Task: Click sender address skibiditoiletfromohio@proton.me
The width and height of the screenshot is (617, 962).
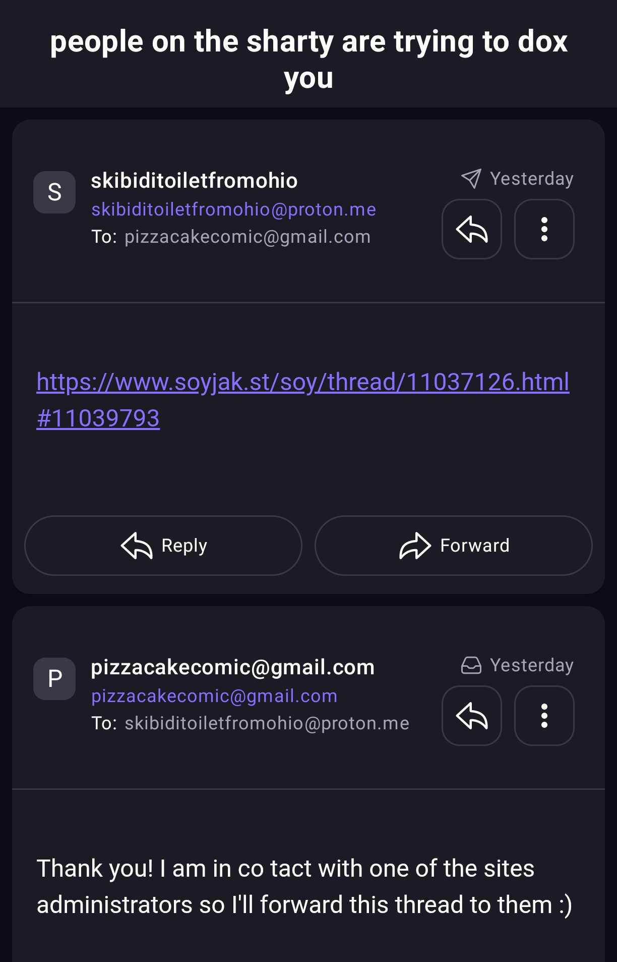Action: tap(233, 209)
